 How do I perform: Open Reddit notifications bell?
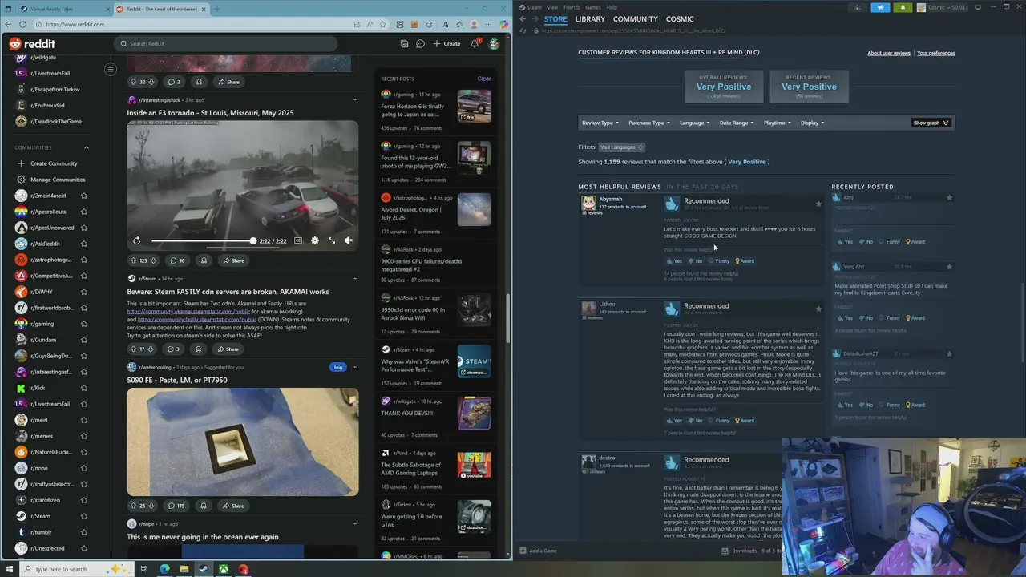click(475, 43)
